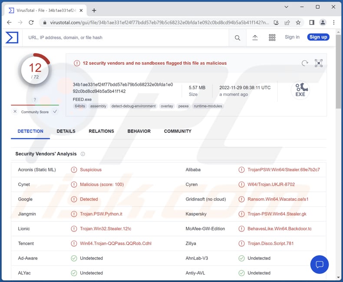
Task: Vote positive with community score checkmark
Action: click(55, 112)
